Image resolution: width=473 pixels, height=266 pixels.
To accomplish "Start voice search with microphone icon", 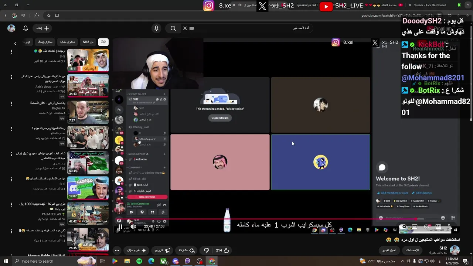I will tap(156, 28).
